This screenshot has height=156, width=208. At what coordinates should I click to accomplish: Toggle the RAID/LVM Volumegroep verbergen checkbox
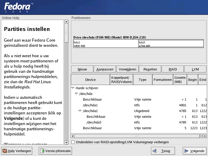coord(73,142)
